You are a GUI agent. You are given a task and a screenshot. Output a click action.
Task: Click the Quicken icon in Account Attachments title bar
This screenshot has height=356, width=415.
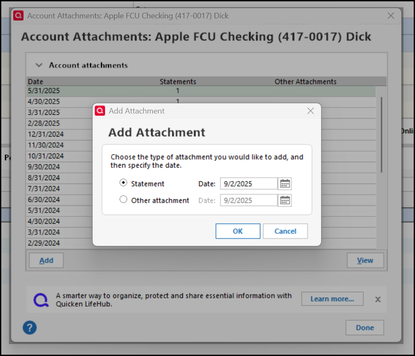pos(18,16)
